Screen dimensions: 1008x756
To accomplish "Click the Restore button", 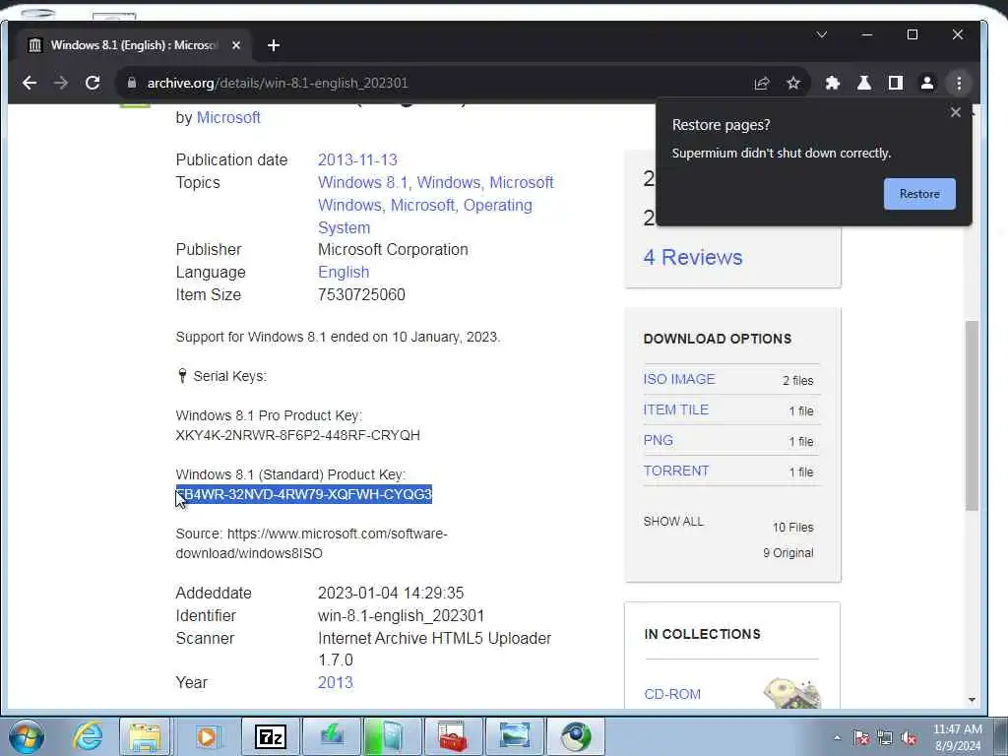I will (919, 194).
